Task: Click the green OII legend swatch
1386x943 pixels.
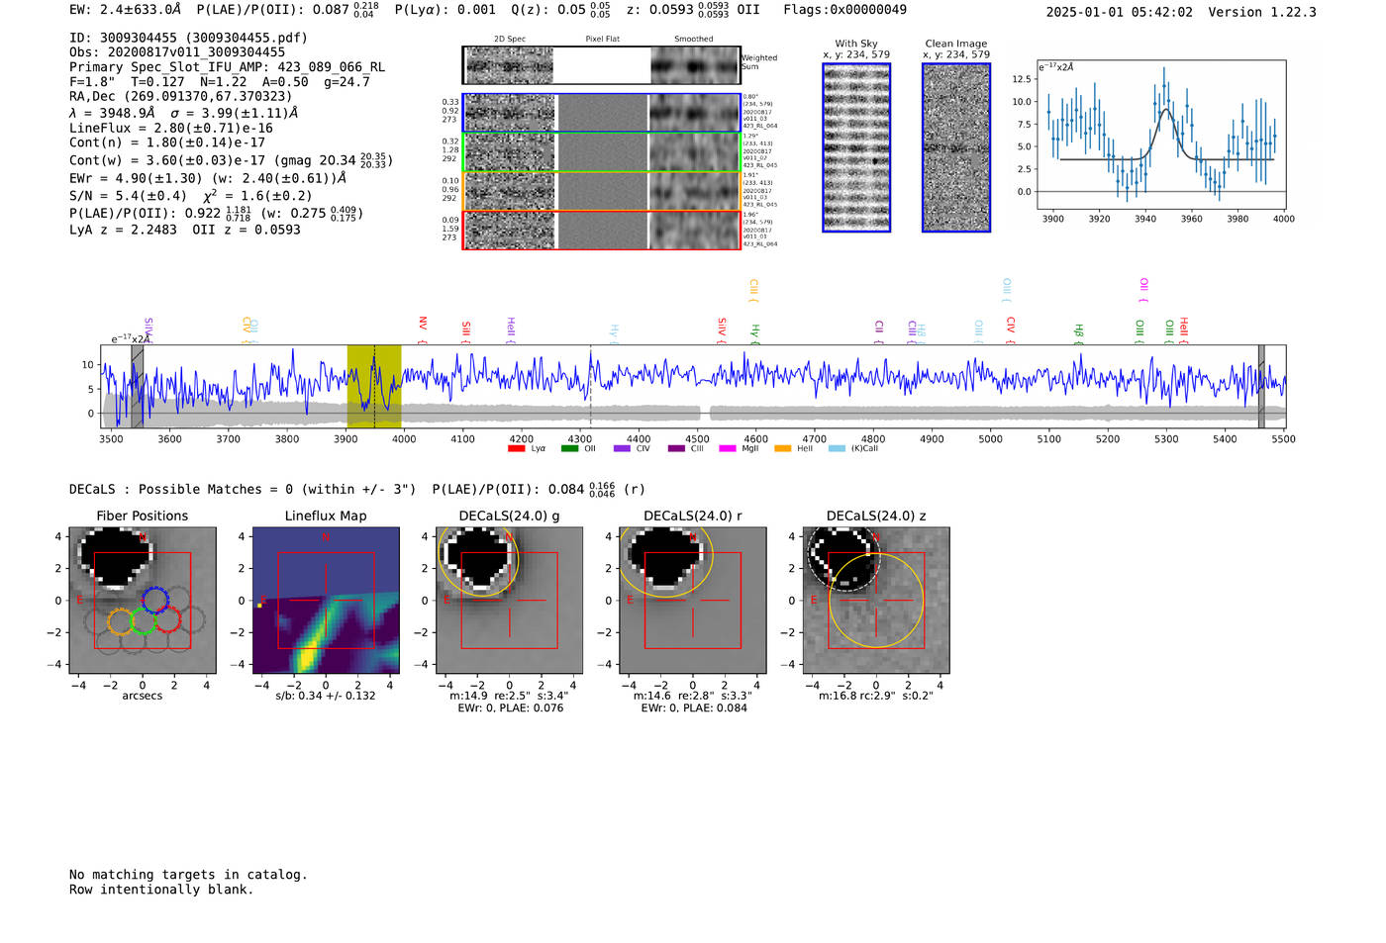Action: 569,449
